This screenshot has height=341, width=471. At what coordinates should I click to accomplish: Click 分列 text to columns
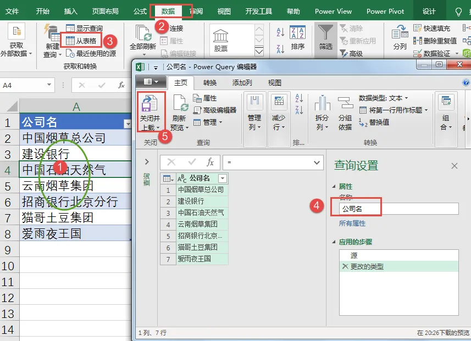click(x=400, y=38)
